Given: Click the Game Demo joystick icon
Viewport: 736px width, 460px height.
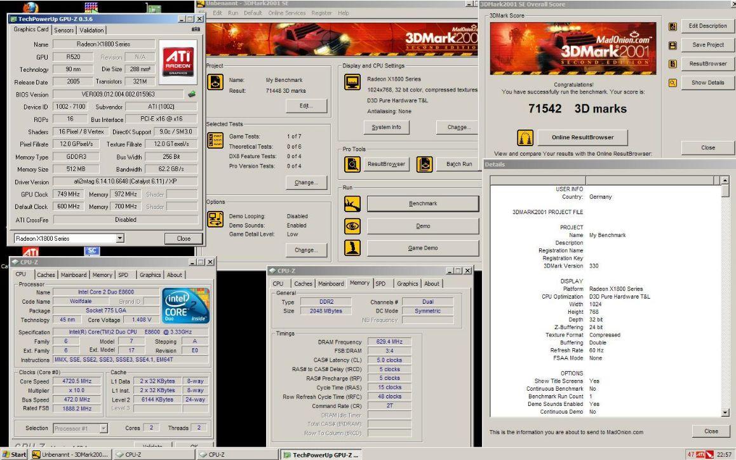Looking at the screenshot, I should point(352,248).
